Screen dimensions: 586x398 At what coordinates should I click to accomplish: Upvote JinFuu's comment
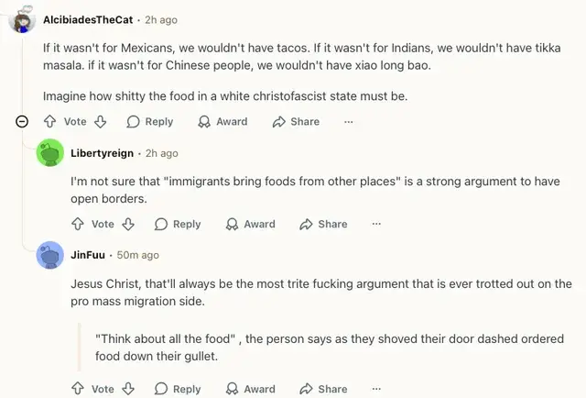point(78,389)
